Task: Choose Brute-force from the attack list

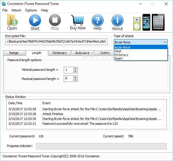Action: pyautogui.click(x=141, y=47)
